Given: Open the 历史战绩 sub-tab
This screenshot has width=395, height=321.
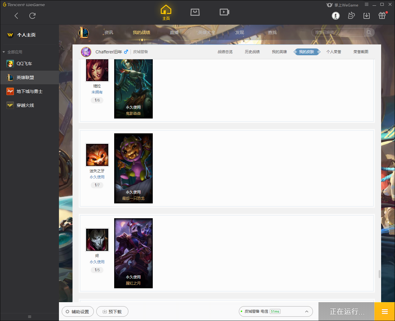Looking at the screenshot, I should coord(252,52).
